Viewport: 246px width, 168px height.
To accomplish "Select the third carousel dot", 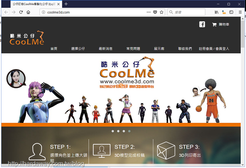I will click(124, 131).
